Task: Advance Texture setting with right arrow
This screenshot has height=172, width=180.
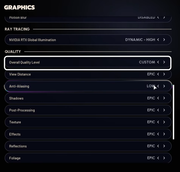Action: [164, 122]
